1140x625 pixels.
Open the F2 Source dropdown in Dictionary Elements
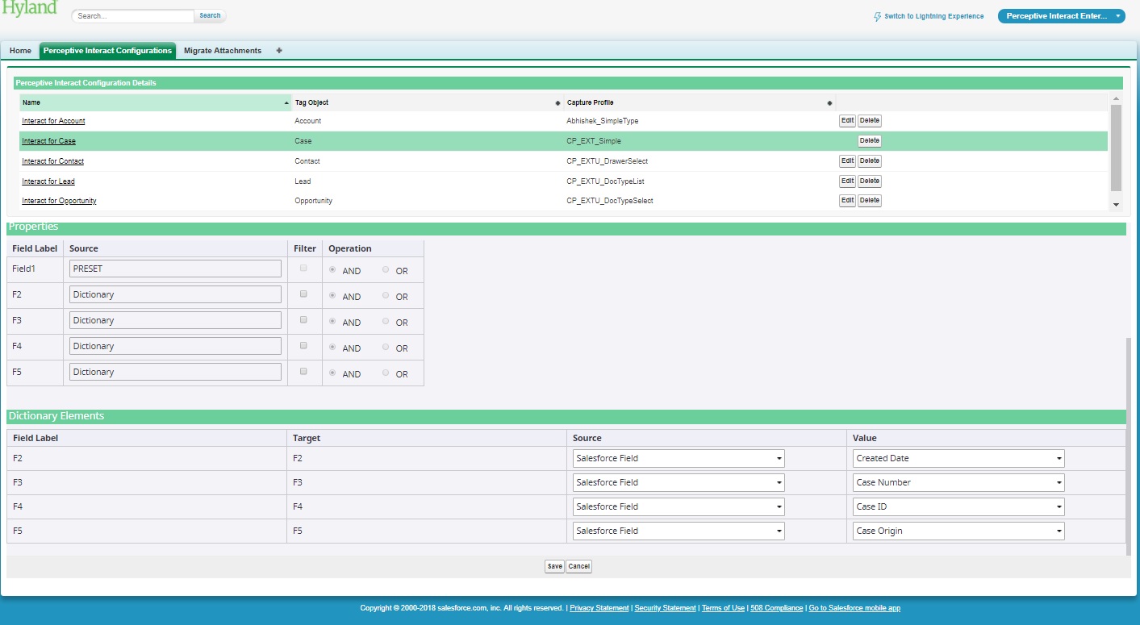[679, 459]
